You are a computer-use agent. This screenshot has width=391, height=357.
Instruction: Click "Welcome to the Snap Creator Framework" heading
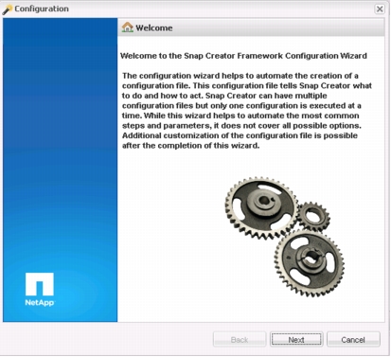[x=243, y=56]
